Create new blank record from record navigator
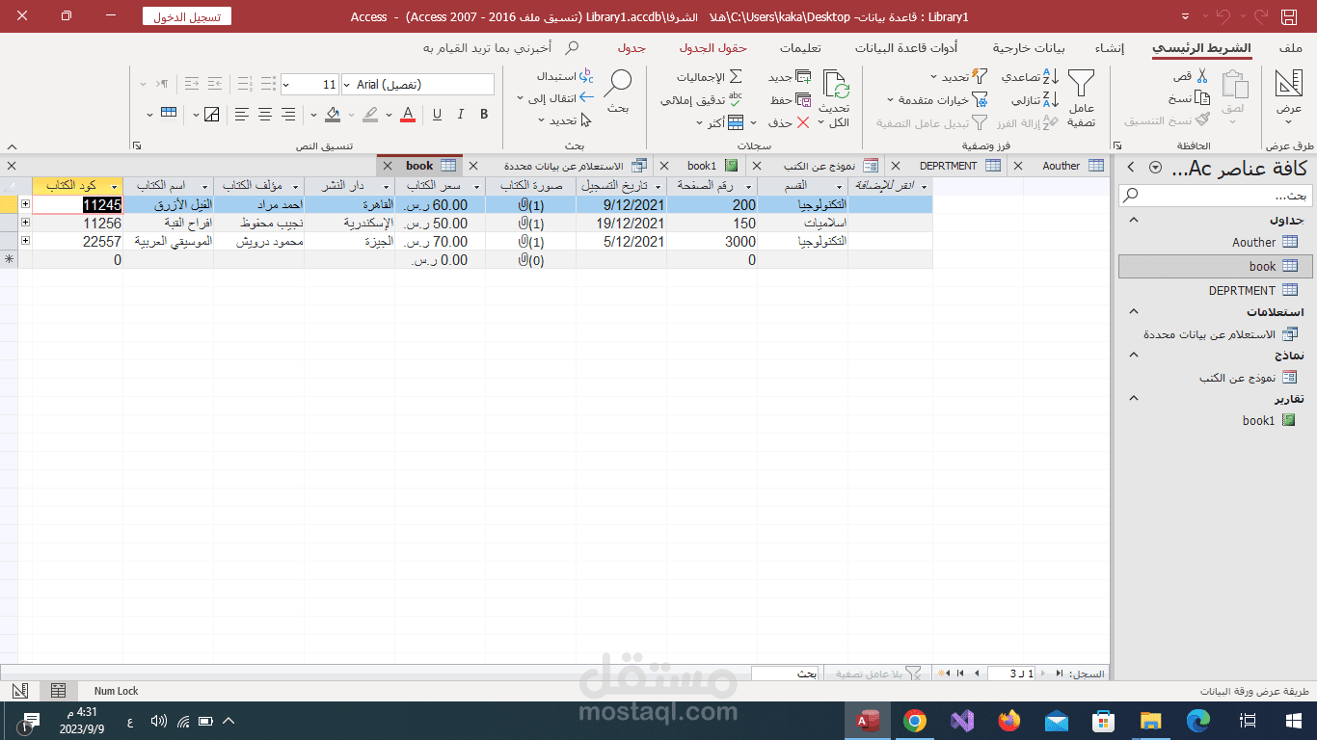1317x740 pixels. tap(943, 673)
